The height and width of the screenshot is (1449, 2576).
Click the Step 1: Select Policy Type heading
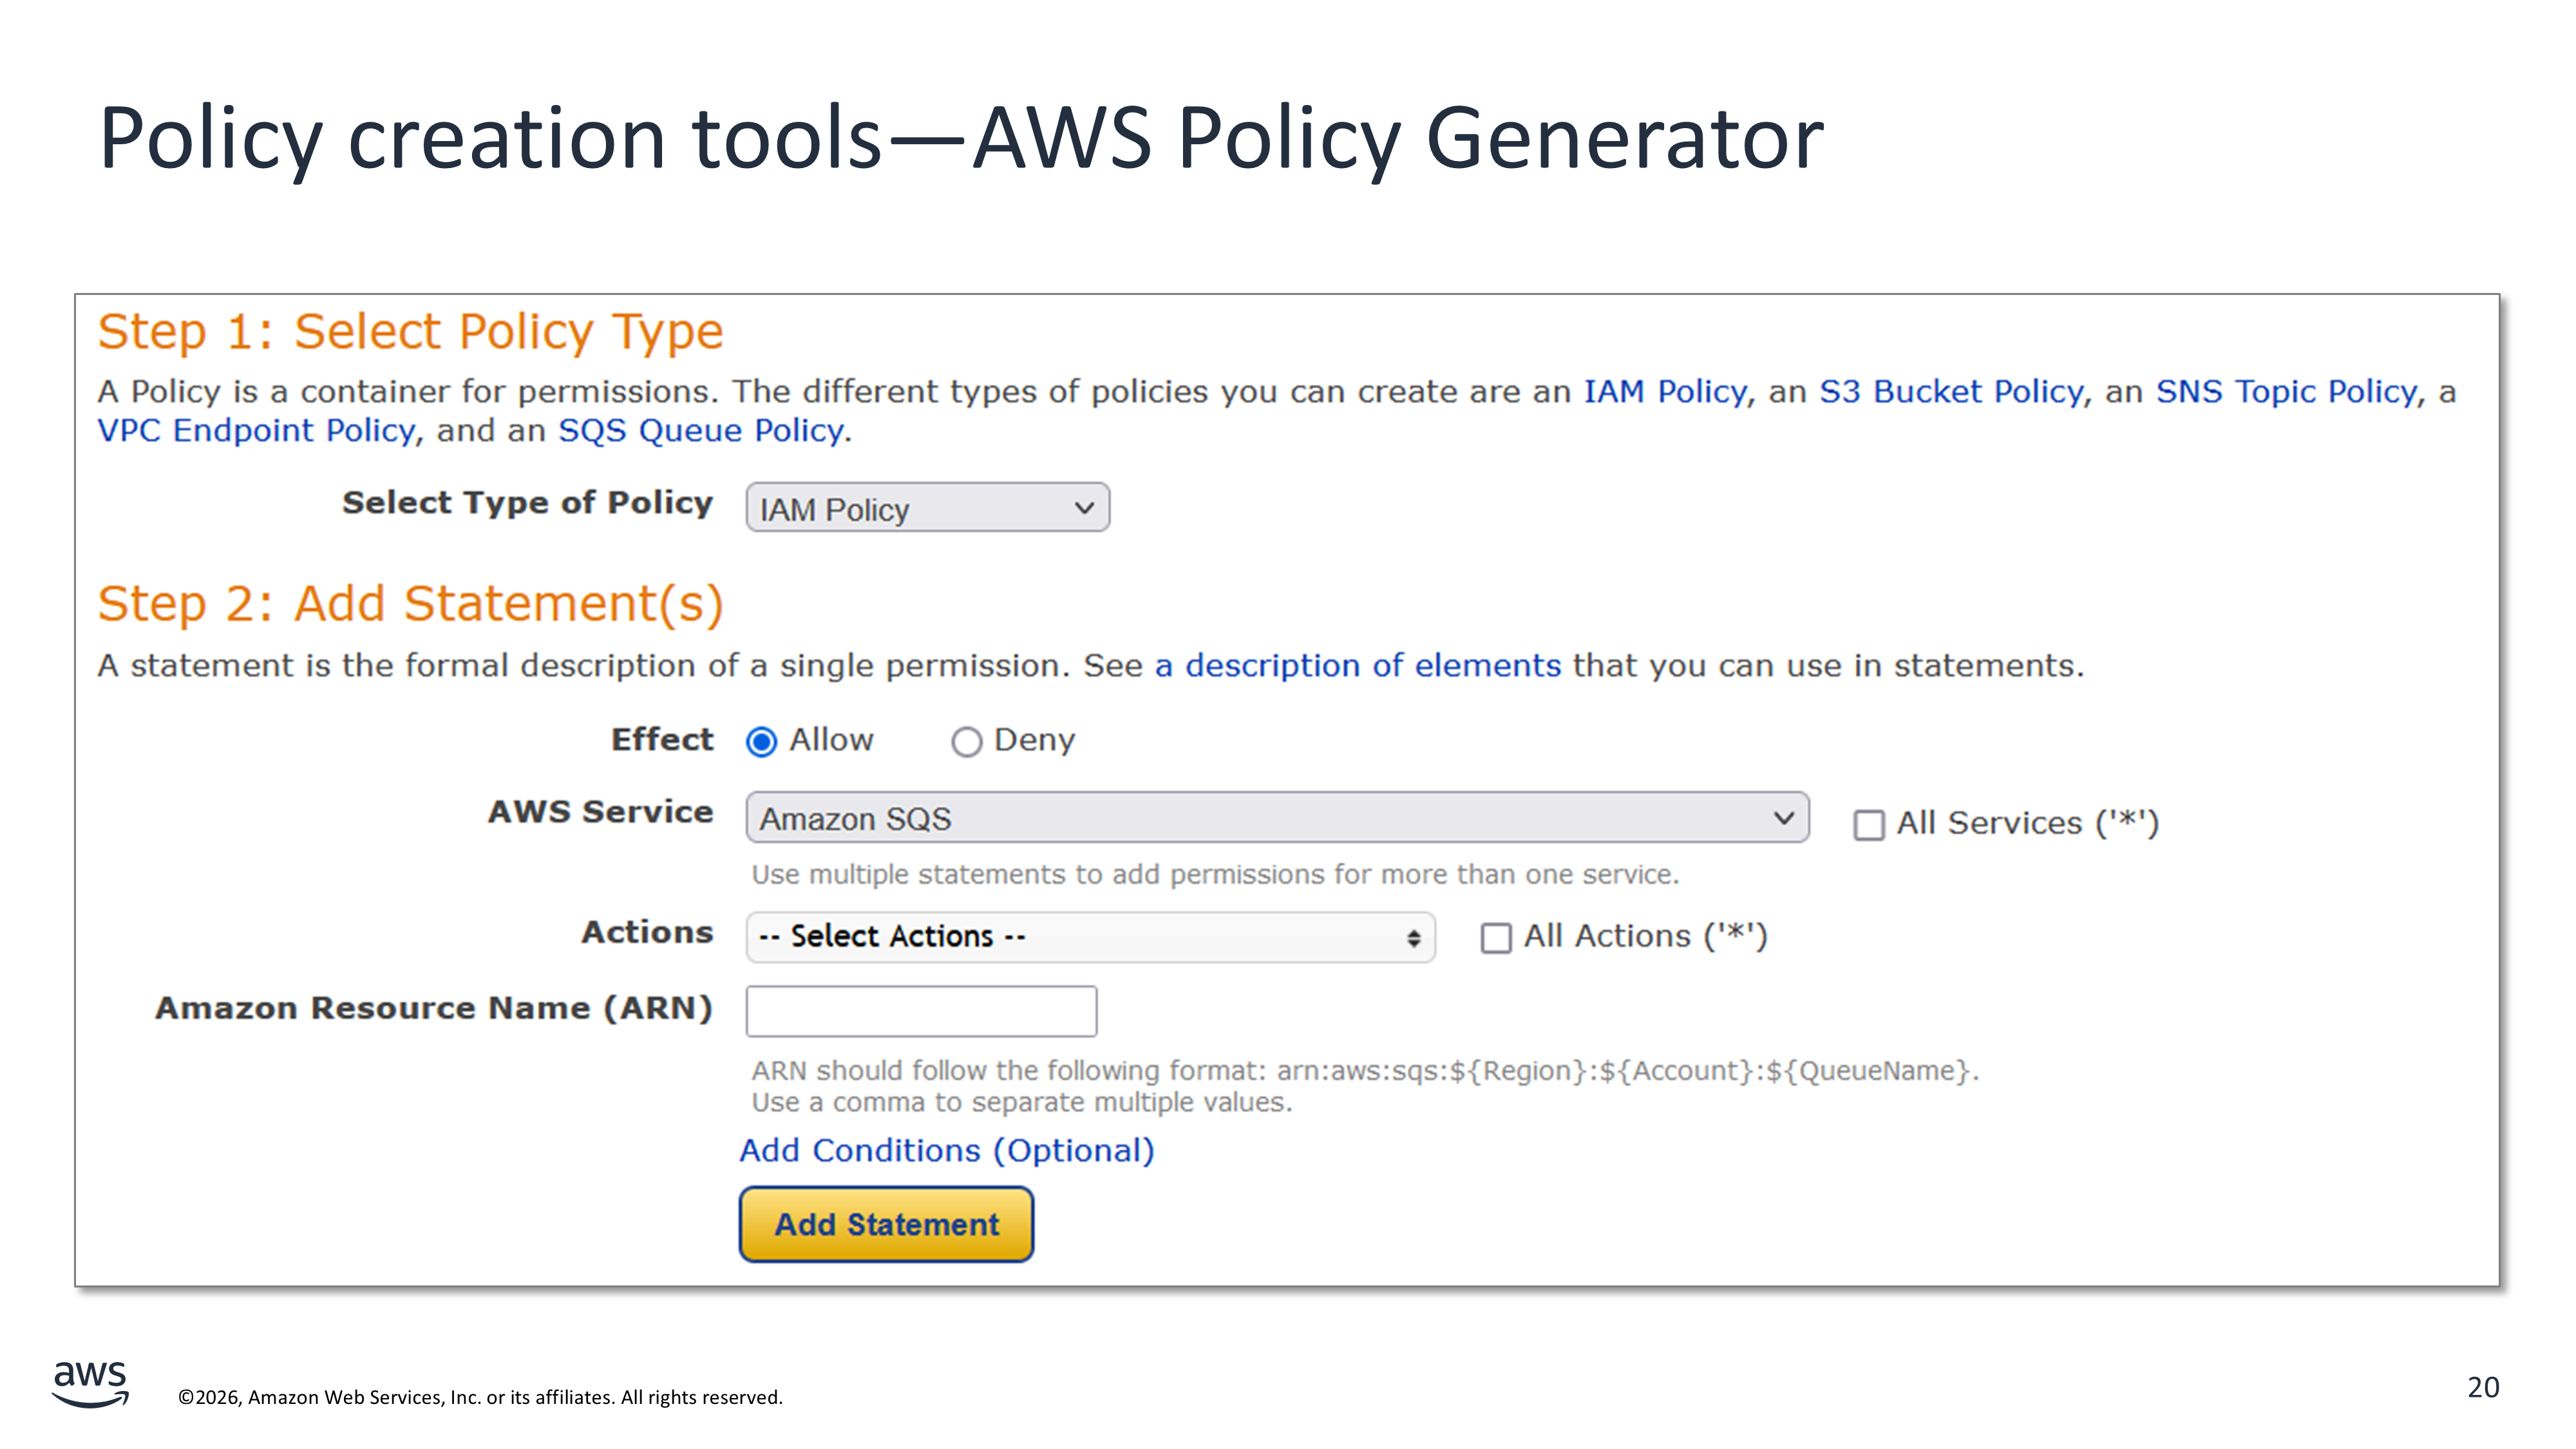(410, 331)
